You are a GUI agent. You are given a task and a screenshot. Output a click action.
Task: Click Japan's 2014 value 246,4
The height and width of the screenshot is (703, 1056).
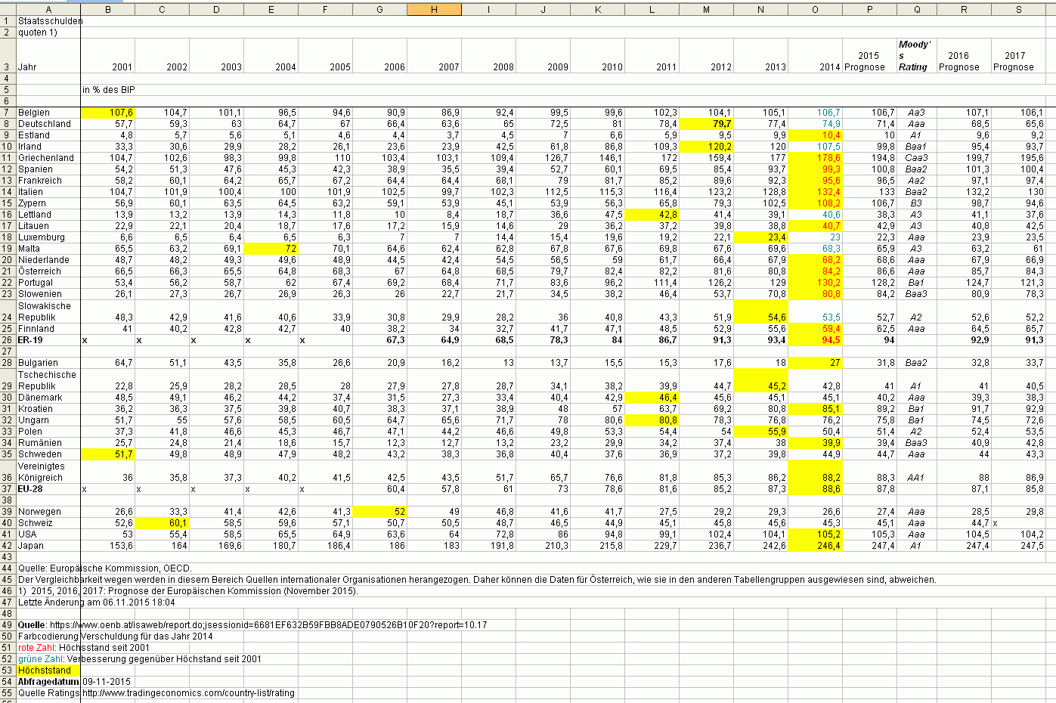[x=815, y=546]
